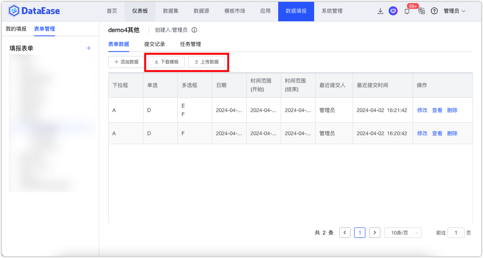This screenshot has height=258, width=483.
Task: Select the 表单数据 tab
Action: point(118,44)
